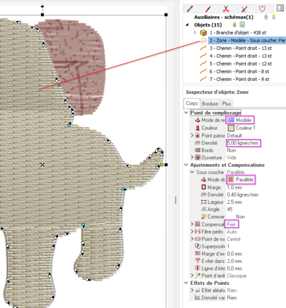The height and width of the screenshot is (308, 286).
Task: Toggle visibility bulb for Objets (15)
Action: click(242, 25)
